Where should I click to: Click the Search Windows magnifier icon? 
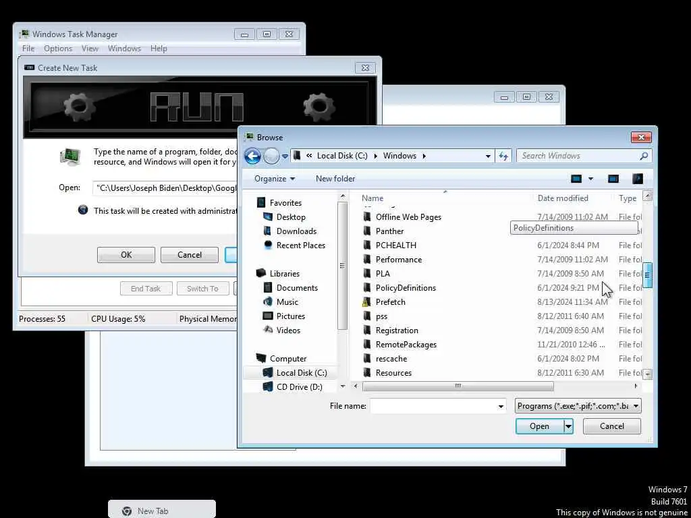click(643, 156)
